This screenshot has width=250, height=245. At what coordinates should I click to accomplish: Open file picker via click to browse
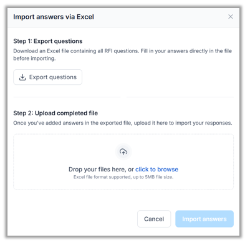[x=156, y=170]
